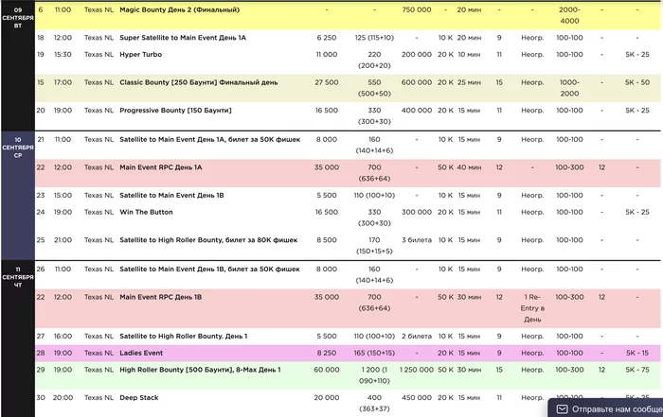Click the 'Win The Button' tournament name

pyautogui.click(x=146, y=212)
